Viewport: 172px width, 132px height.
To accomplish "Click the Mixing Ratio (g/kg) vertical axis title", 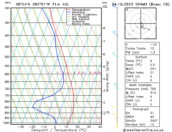I will (x=107, y=76).
